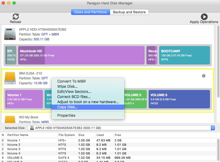Select the Recovery HFS+ partition block
The width and height of the screenshot is (220, 162).
click(152, 55)
